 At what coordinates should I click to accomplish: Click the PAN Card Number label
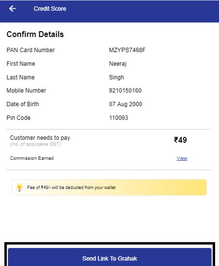(x=31, y=50)
